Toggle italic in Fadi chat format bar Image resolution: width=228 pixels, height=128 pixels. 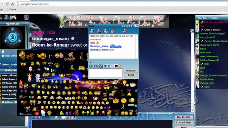click(x=90, y=66)
